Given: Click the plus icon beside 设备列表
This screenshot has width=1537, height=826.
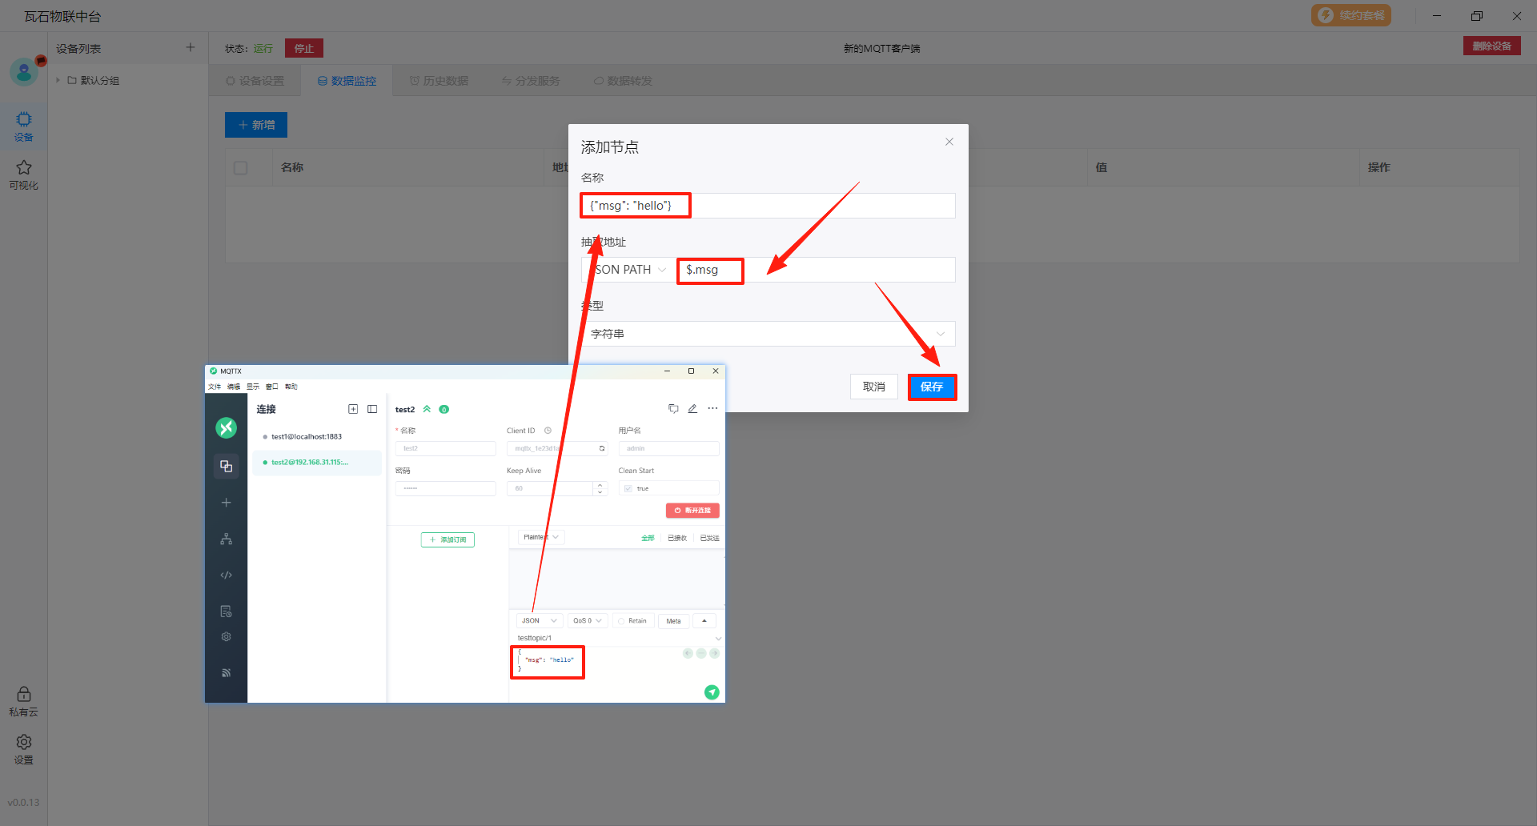Looking at the screenshot, I should pos(191,47).
